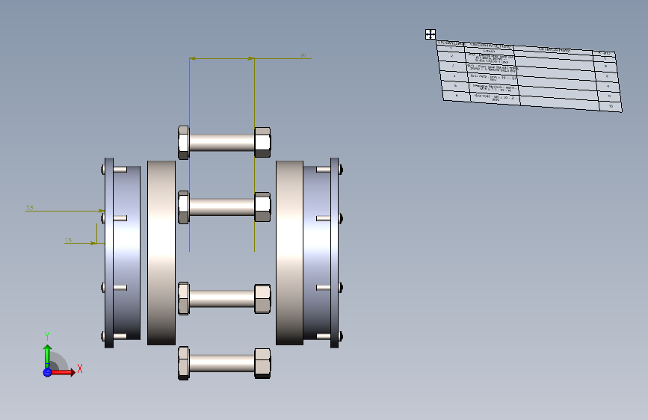
Task: Select the 60 dimension value
Action: click(x=303, y=55)
